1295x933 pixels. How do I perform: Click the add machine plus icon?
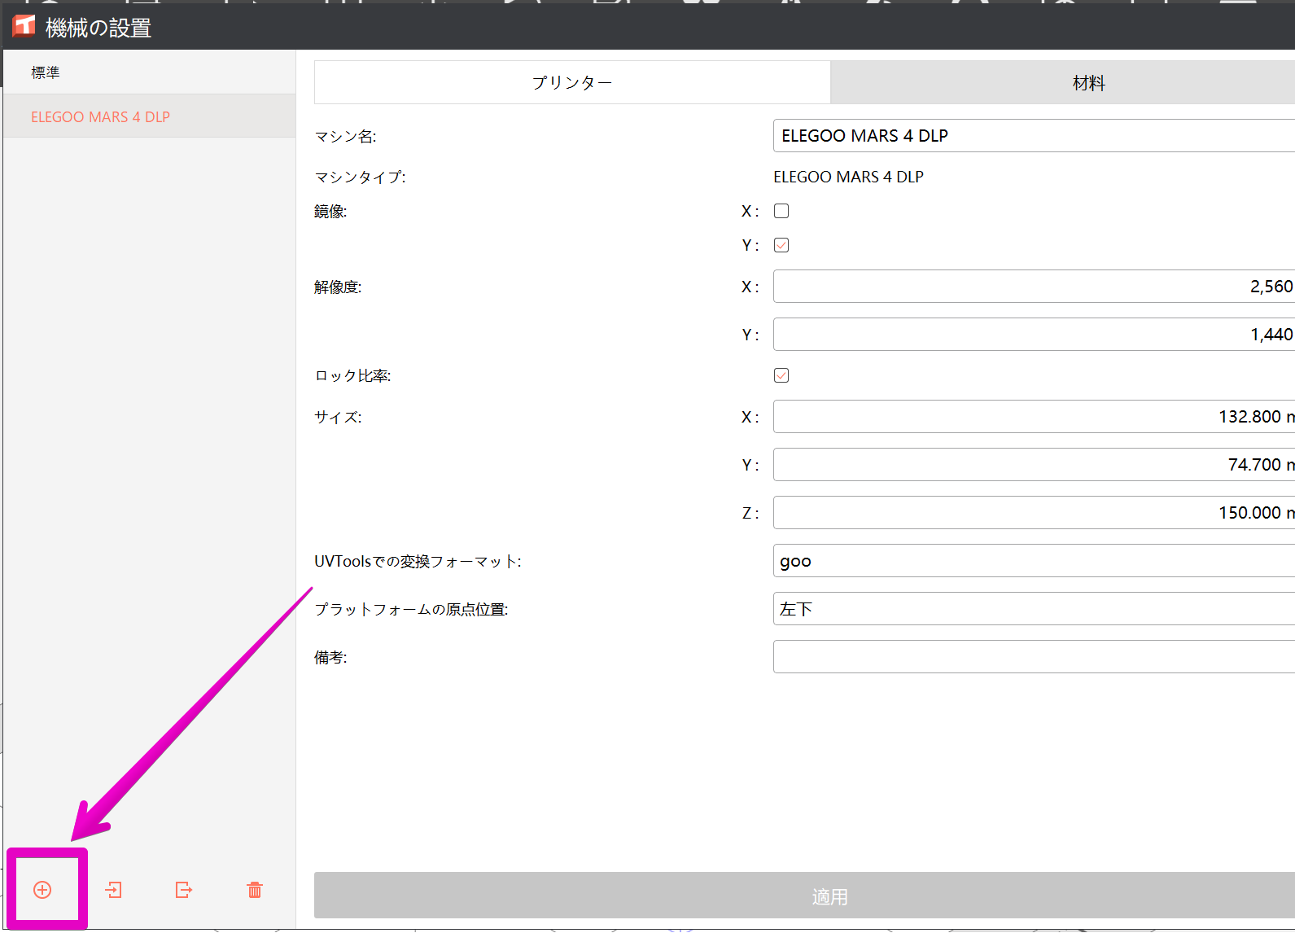coord(42,890)
